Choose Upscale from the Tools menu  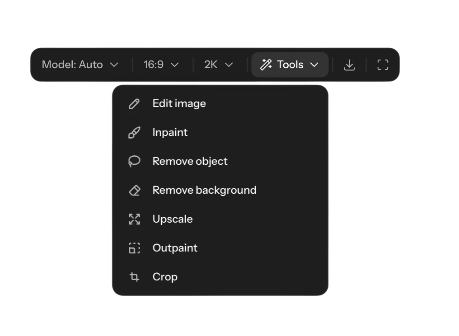220,219
